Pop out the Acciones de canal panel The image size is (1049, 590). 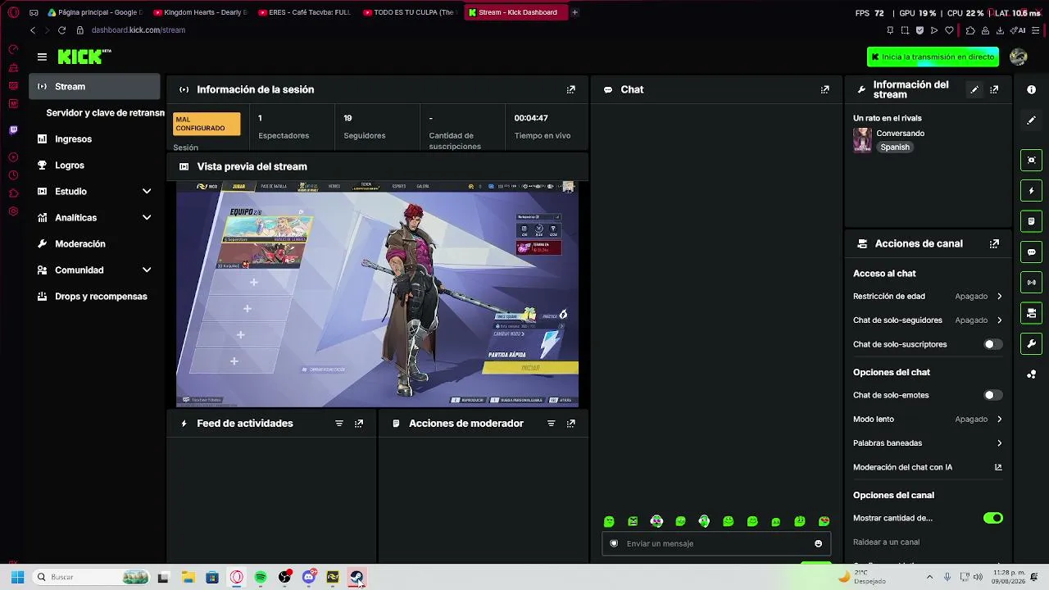tap(994, 243)
